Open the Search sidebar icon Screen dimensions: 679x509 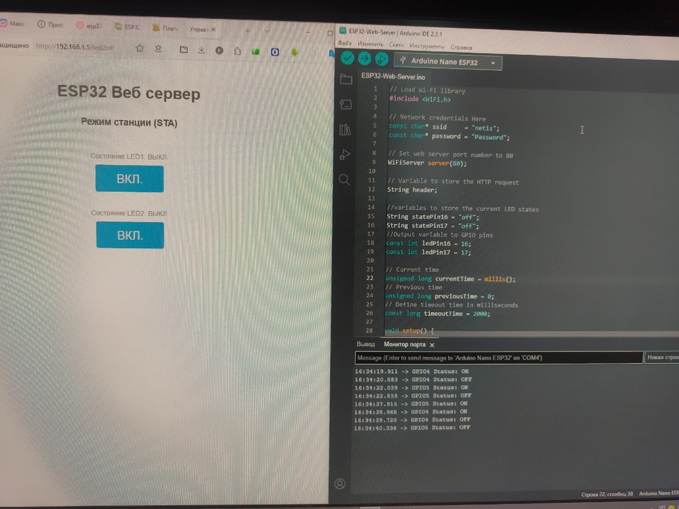point(344,179)
